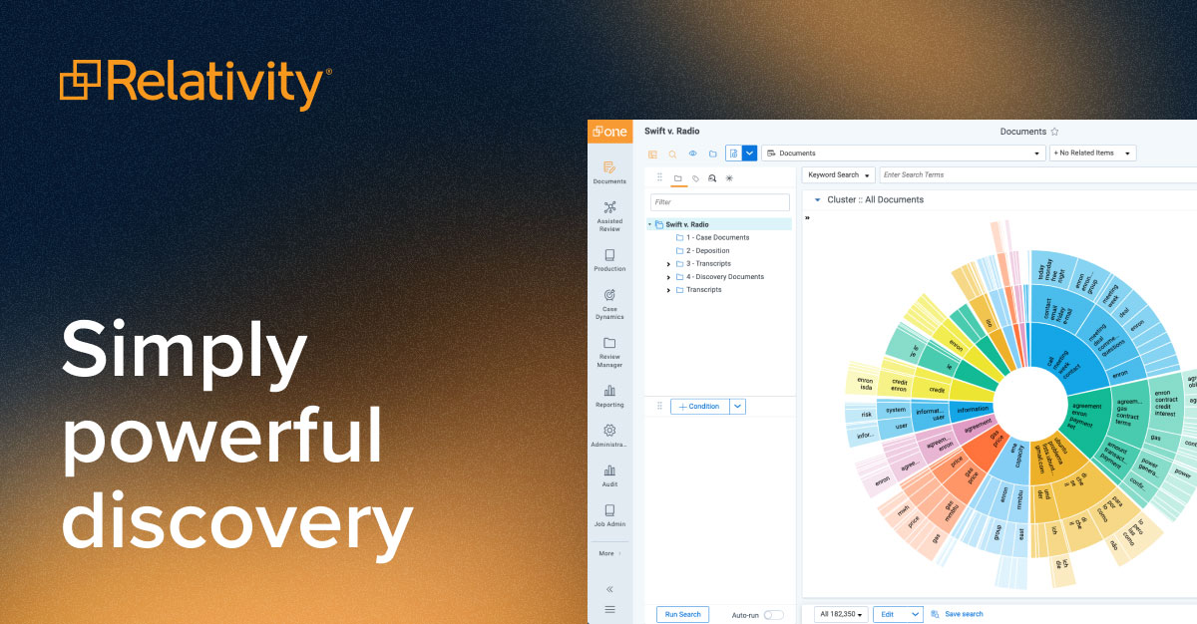
Task: Click the Case Dynamics sidebar icon
Action: tap(609, 300)
